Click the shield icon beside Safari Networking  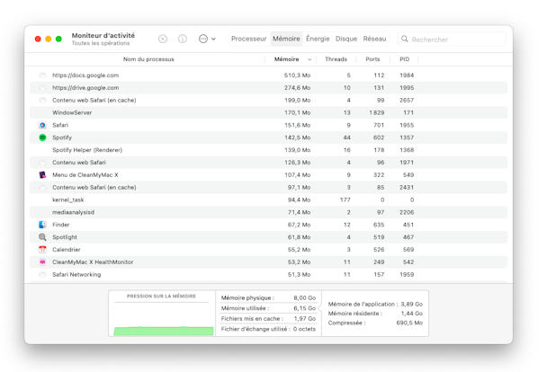[x=42, y=274]
